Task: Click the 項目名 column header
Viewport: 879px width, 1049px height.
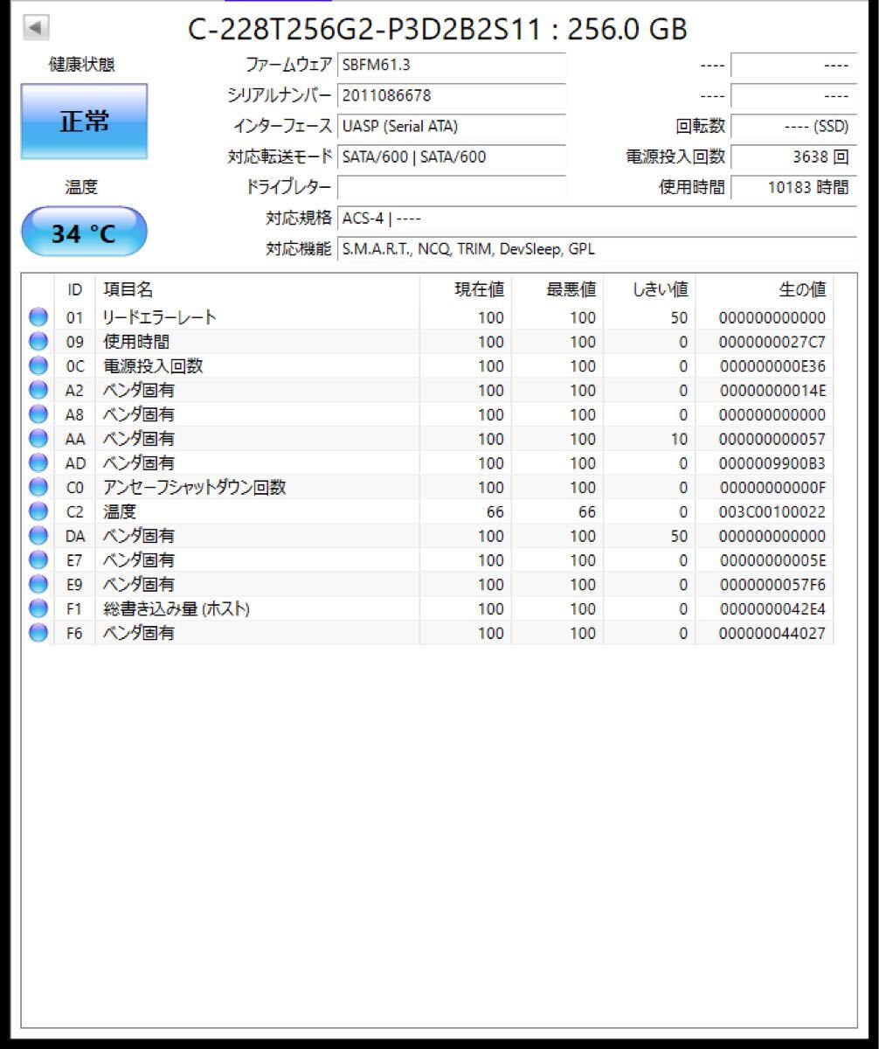Action: 257,289
